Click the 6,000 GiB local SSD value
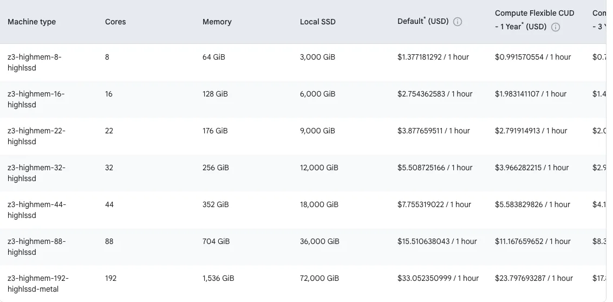613x302 pixels. pyautogui.click(x=317, y=94)
